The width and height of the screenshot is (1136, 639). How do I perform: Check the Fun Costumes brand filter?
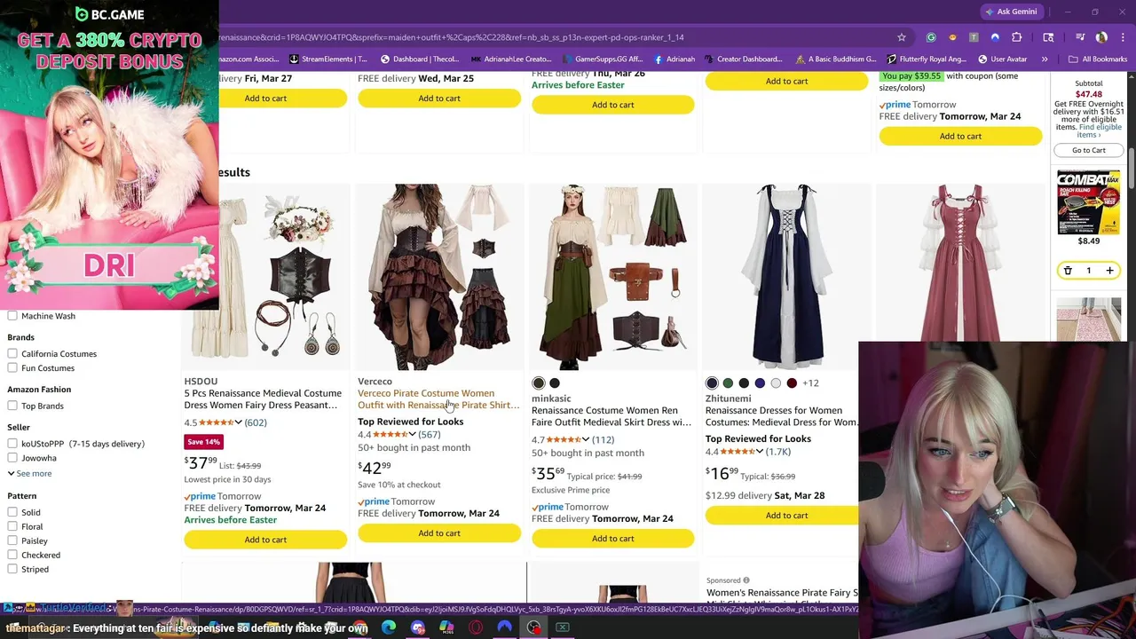tap(12, 367)
